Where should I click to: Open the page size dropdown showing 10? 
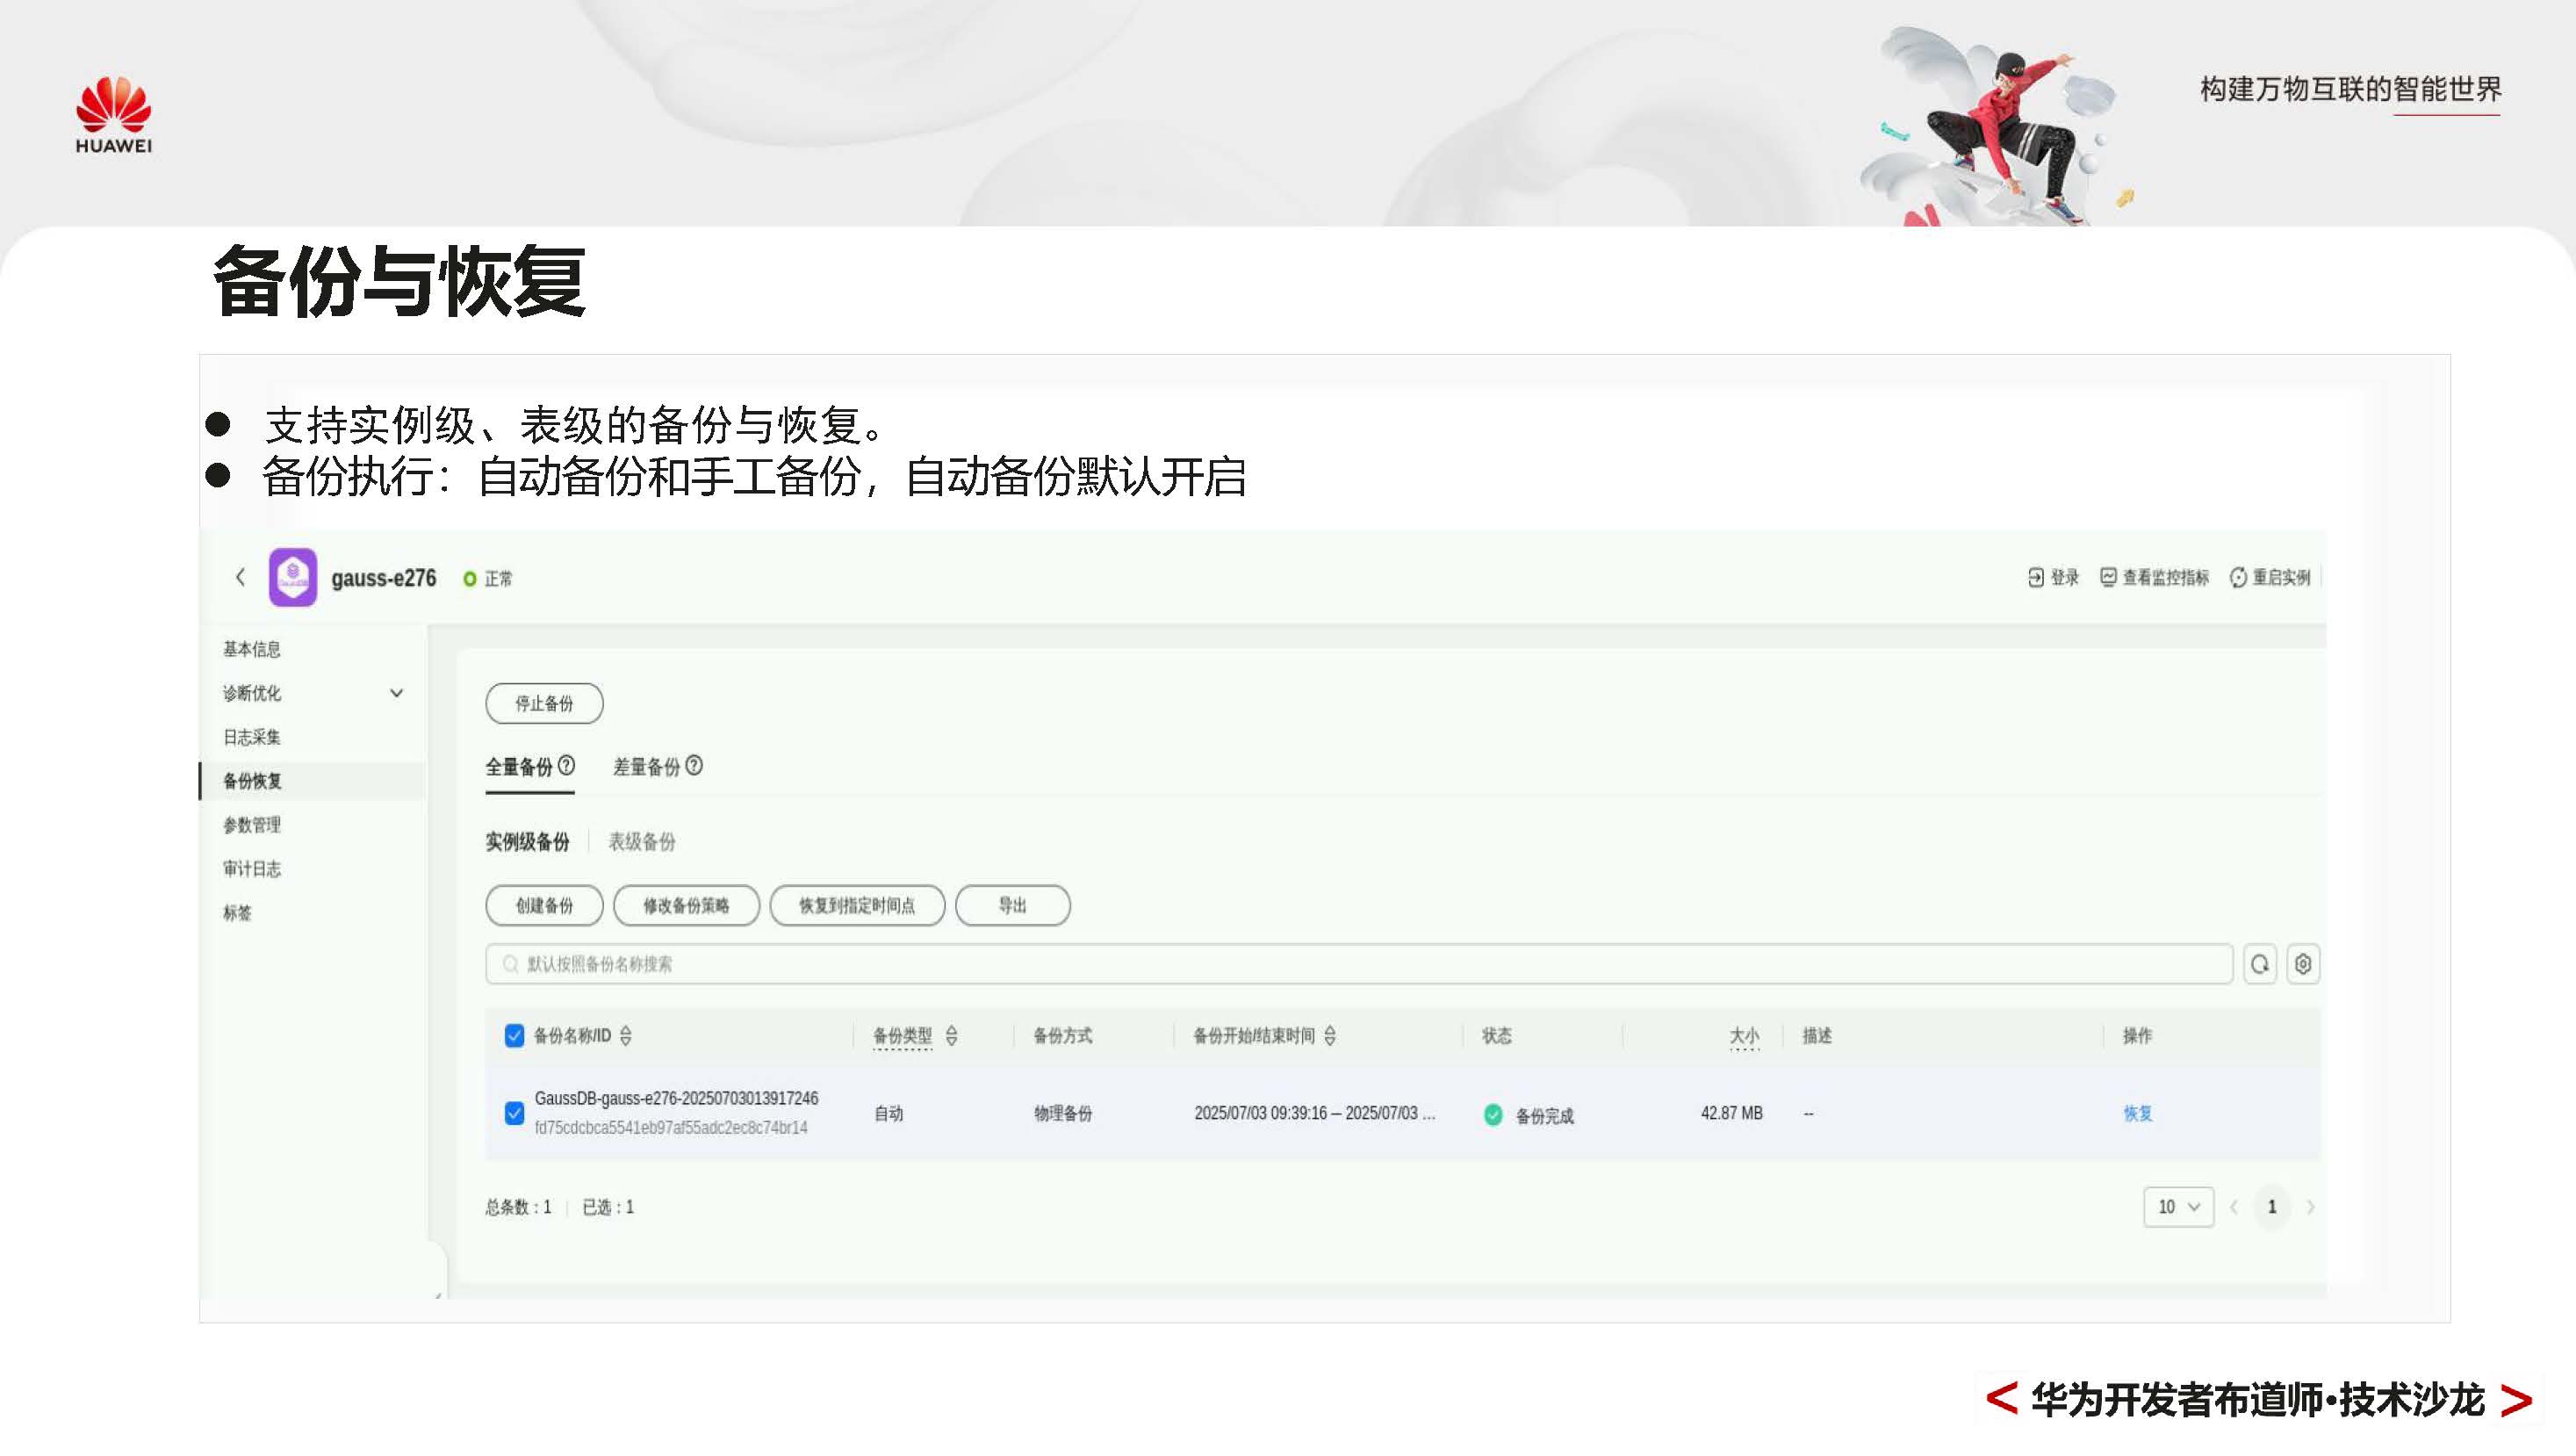[x=2178, y=1207]
